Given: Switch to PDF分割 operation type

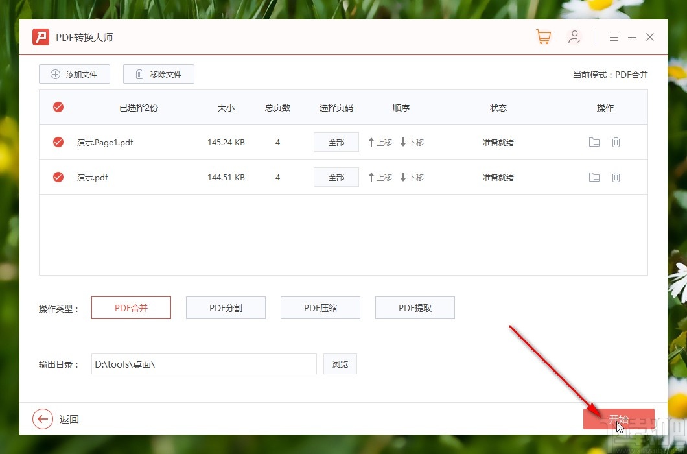Looking at the screenshot, I should tap(226, 308).
